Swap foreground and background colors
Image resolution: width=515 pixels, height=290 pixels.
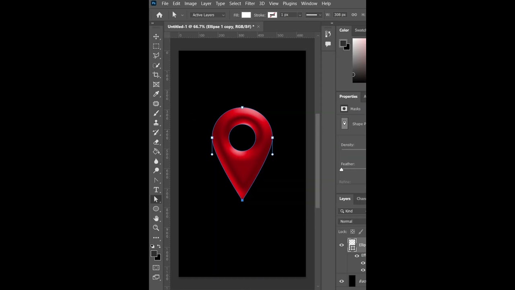159,246
